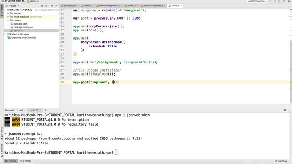Toggle the Structure side tab
This screenshot has width=292, height=164.
click(x=2, y=150)
